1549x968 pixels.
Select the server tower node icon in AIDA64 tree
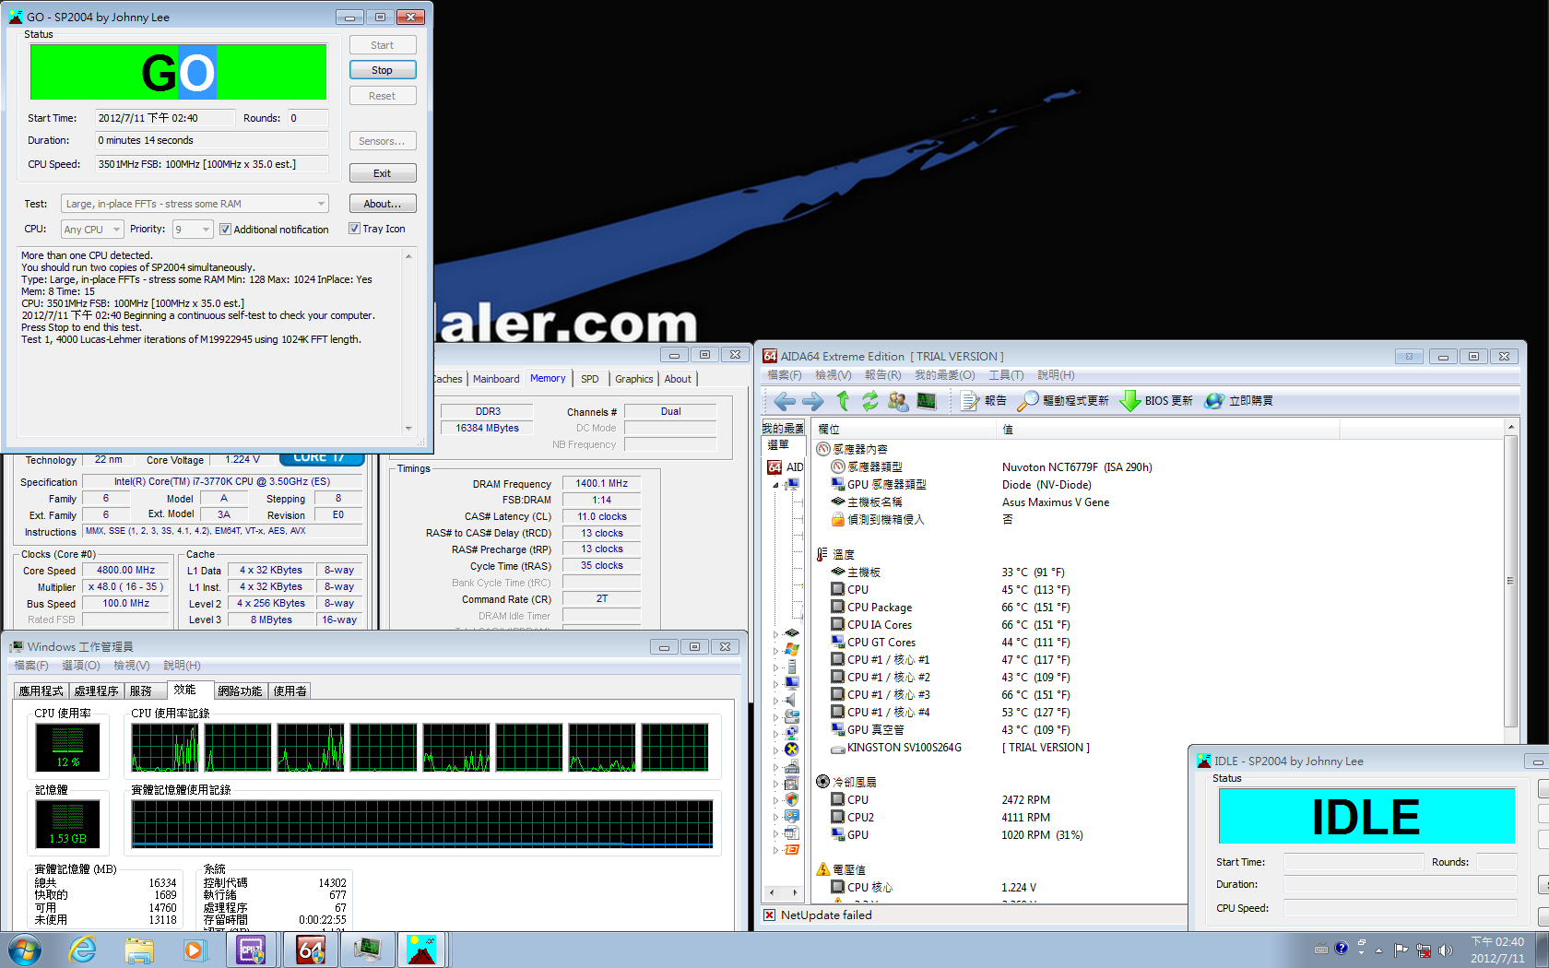click(x=791, y=666)
